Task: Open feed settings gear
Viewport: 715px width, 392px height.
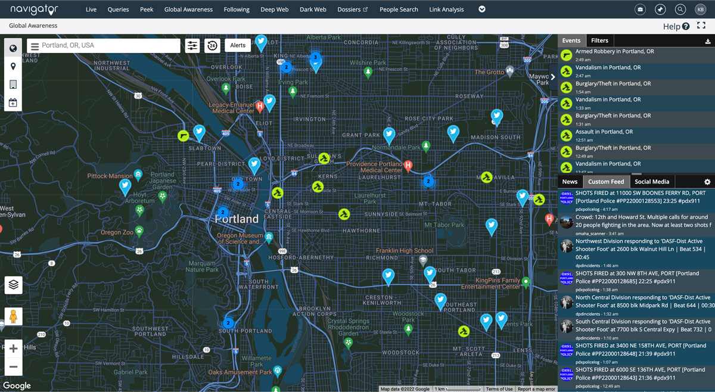Action: [707, 182]
